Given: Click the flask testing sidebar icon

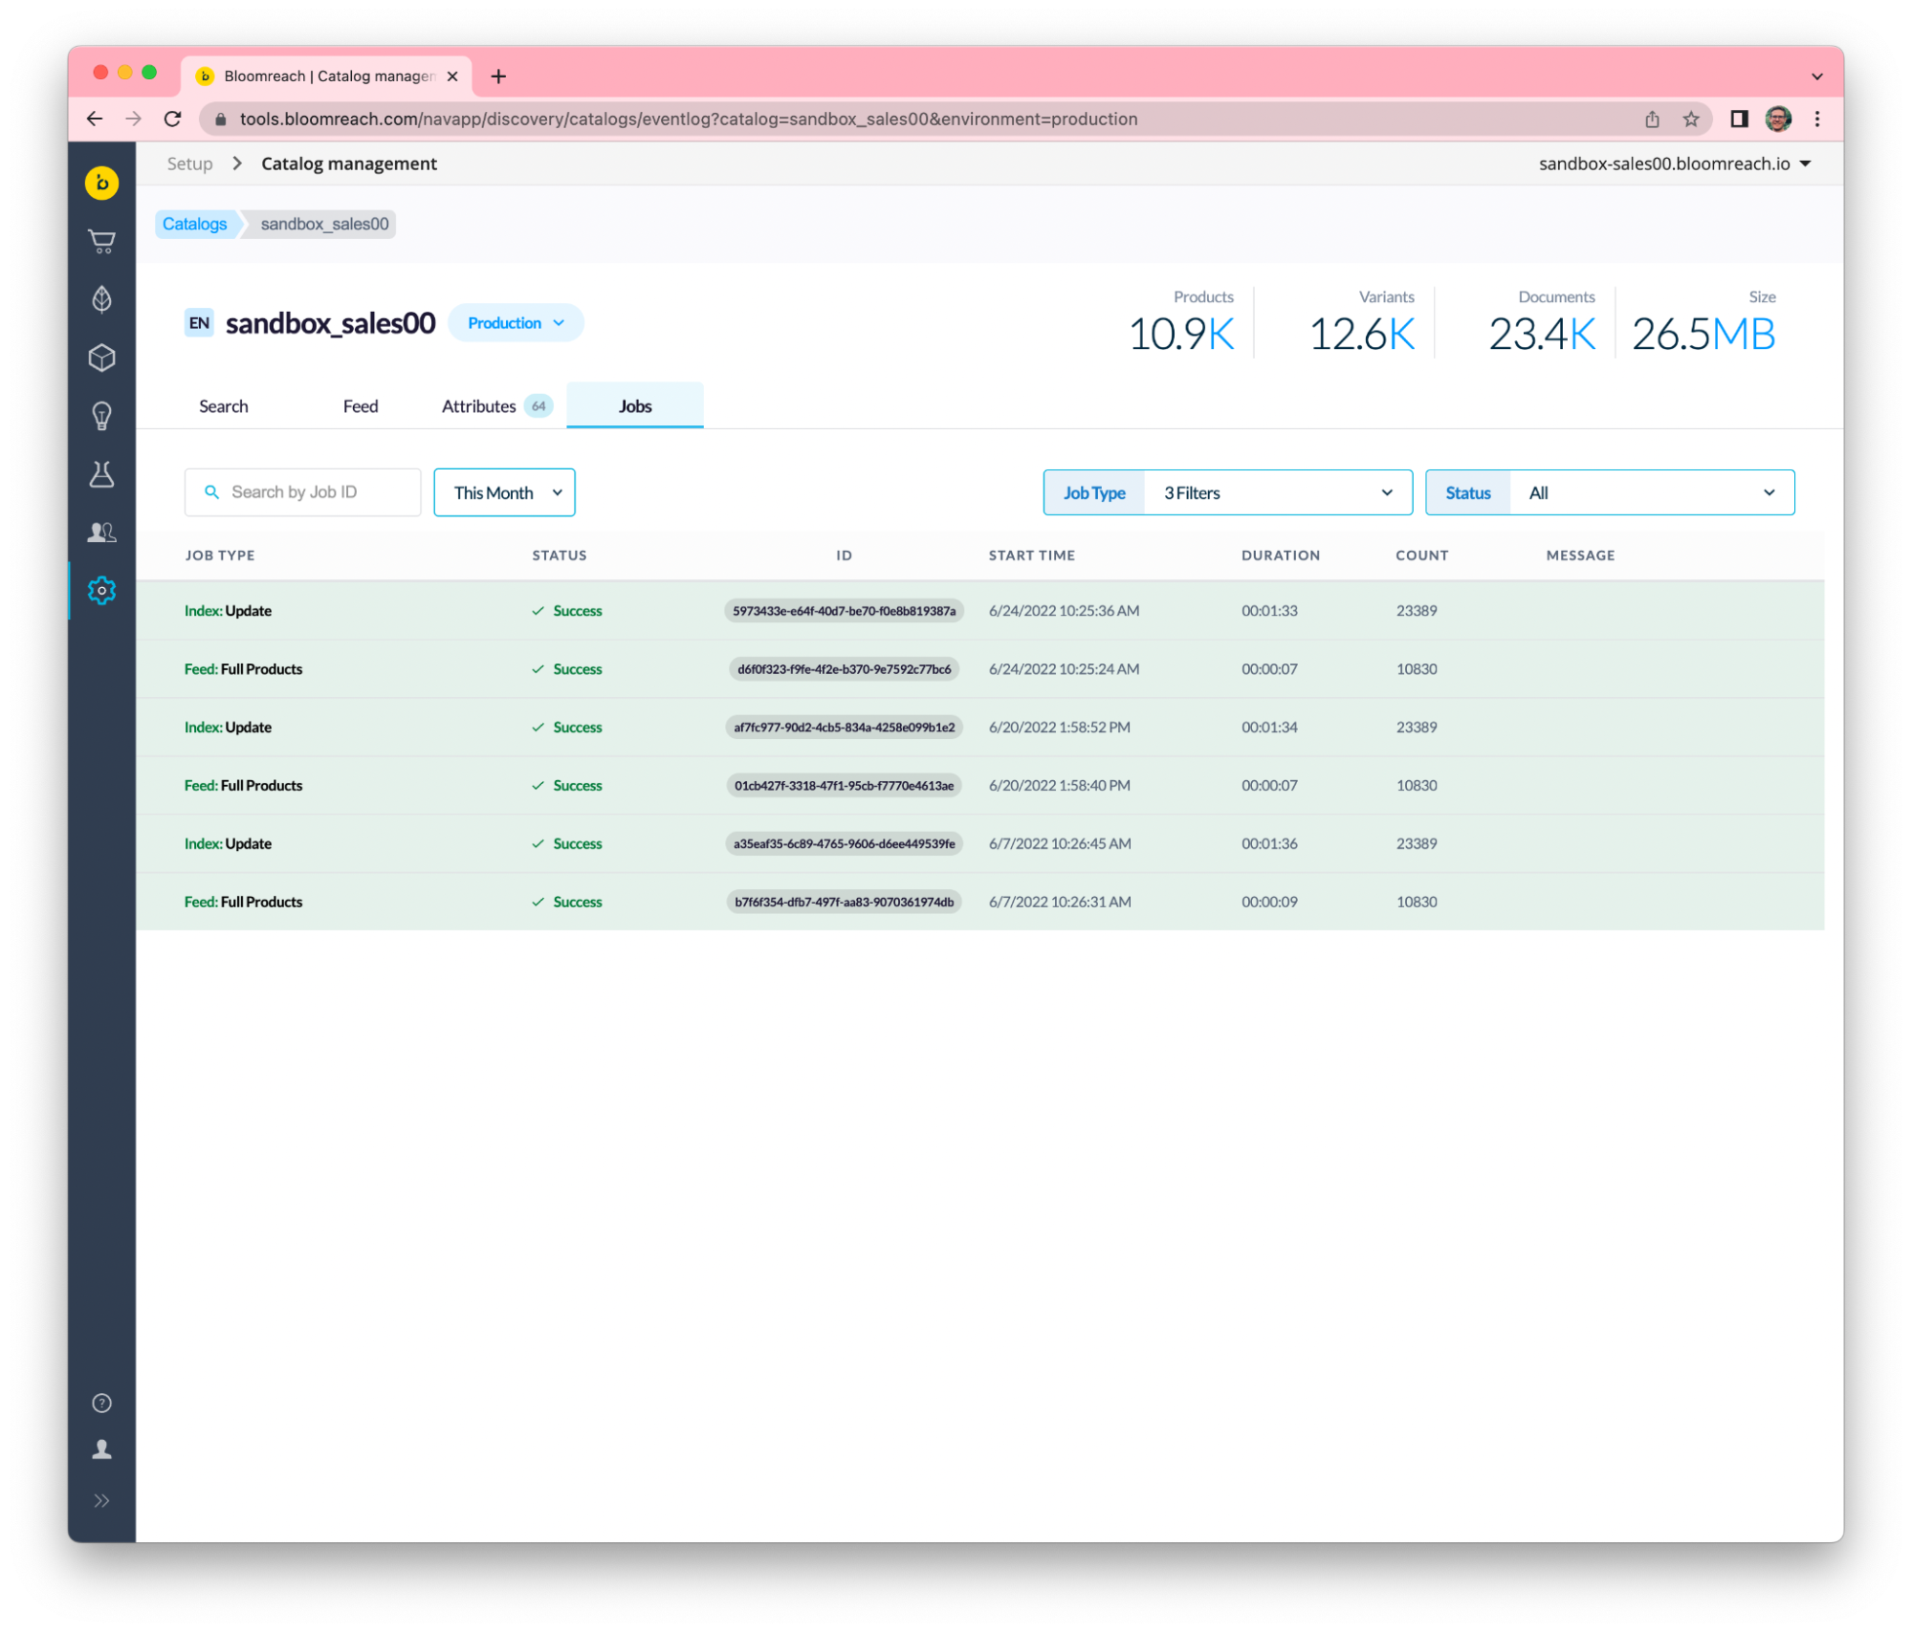Looking at the screenshot, I should pos(101,474).
